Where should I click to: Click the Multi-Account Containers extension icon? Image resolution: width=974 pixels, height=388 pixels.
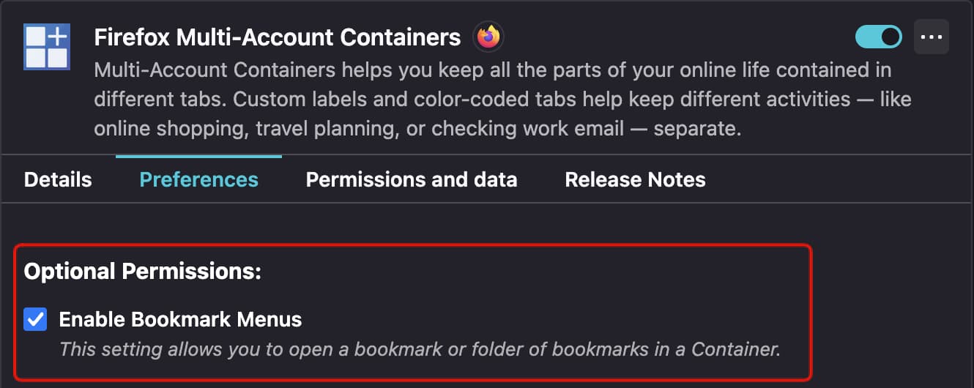click(46, 46)
